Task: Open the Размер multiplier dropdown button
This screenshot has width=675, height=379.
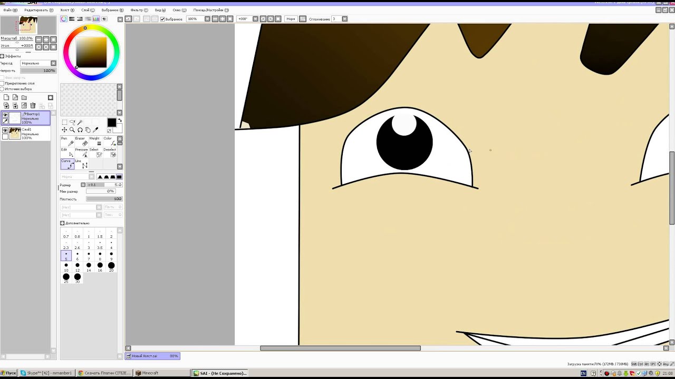Action: pyautogui.click(x=83, y=185)
